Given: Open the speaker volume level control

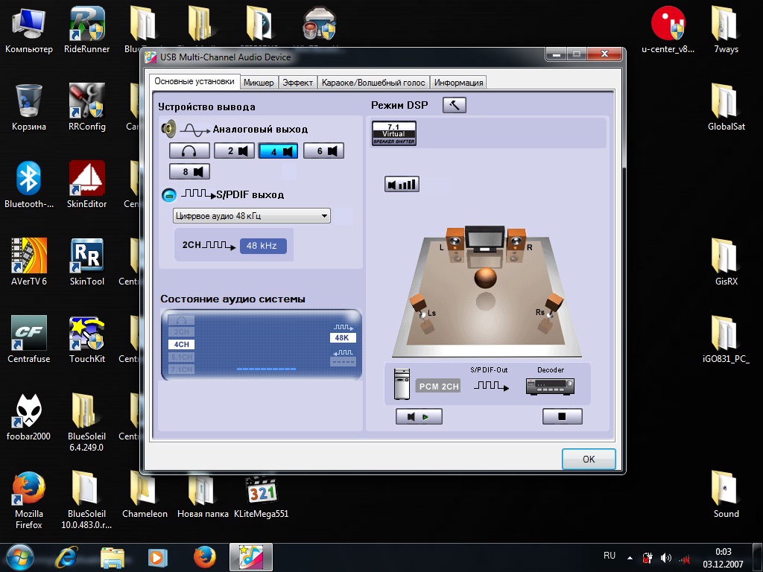Looking at the screenshot, I should (402, 184).
